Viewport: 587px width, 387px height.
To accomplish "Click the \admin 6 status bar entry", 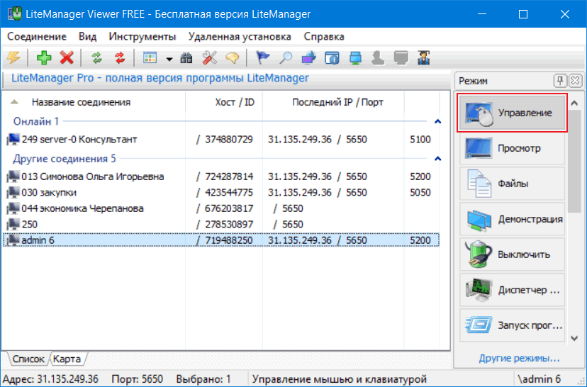I will 539,379.
